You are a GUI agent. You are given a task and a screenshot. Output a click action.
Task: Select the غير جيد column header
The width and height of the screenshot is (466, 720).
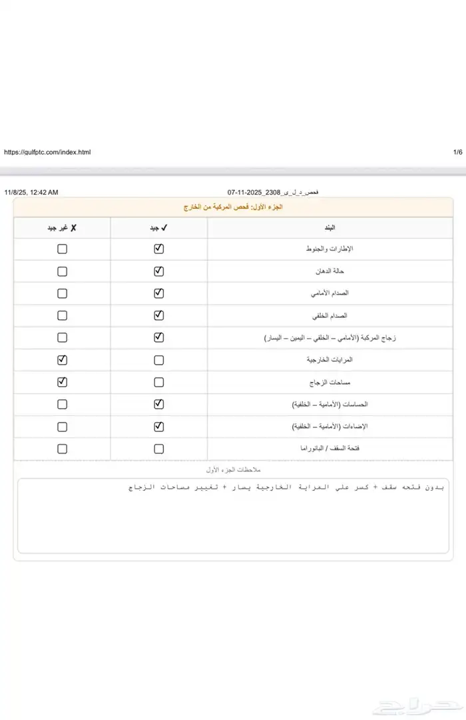point(62,227)
